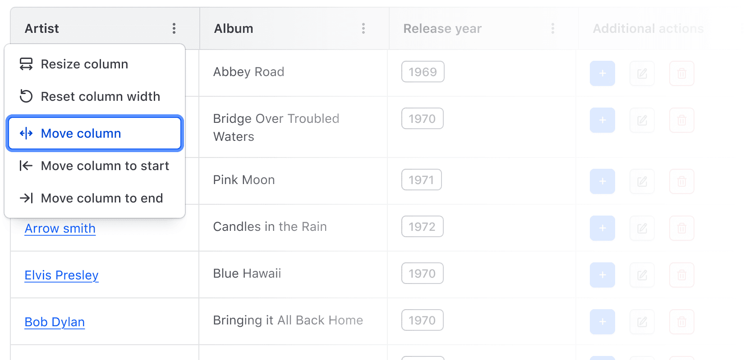Select Move column to end

coord(101,198)
